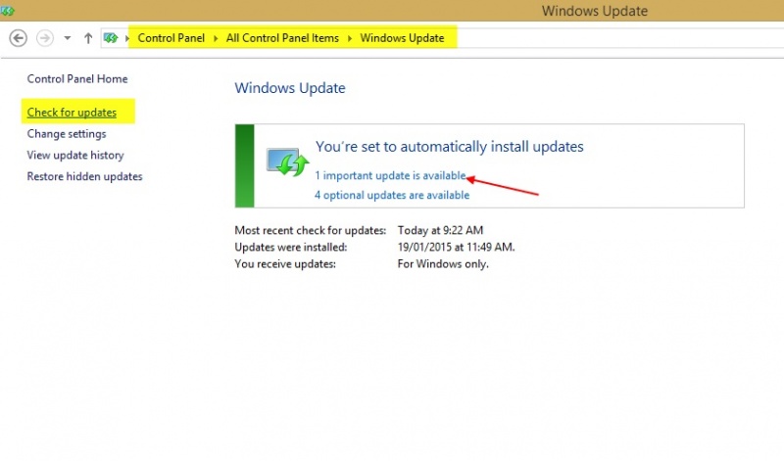
Task: Click '19/01/2015 at 11:49 AM.' text
Action: (x=456, y=248)
